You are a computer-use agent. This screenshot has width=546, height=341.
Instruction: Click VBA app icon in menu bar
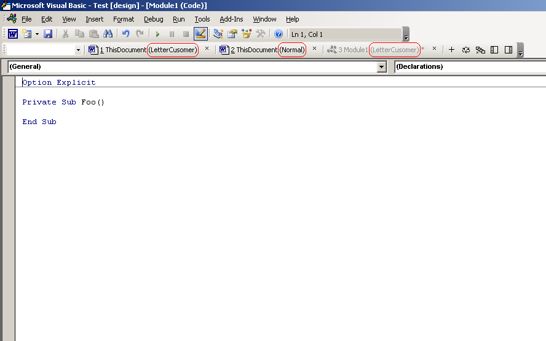12,18
